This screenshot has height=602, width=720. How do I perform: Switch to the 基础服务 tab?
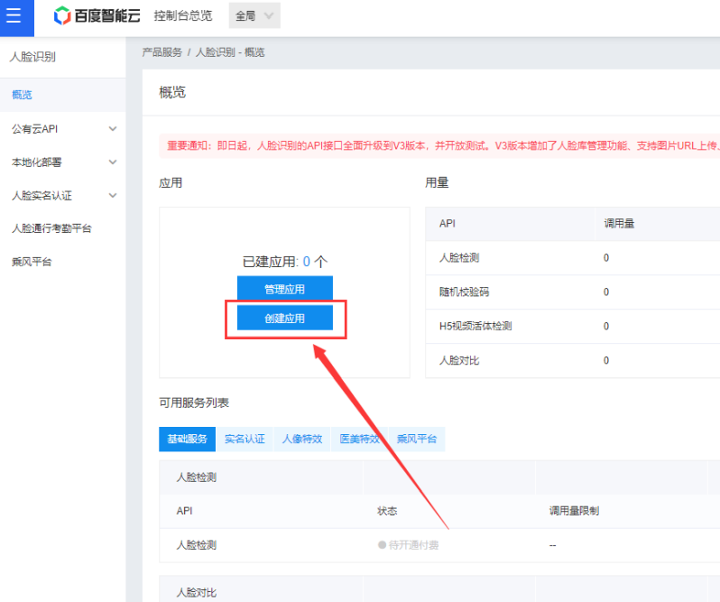click(187, 439)
